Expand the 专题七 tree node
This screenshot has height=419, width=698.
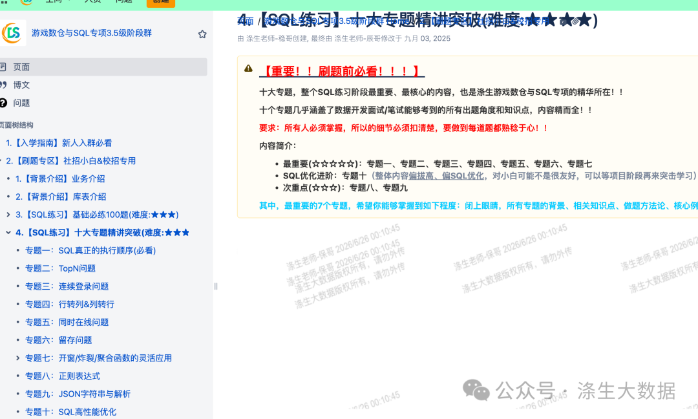[17, 358]
